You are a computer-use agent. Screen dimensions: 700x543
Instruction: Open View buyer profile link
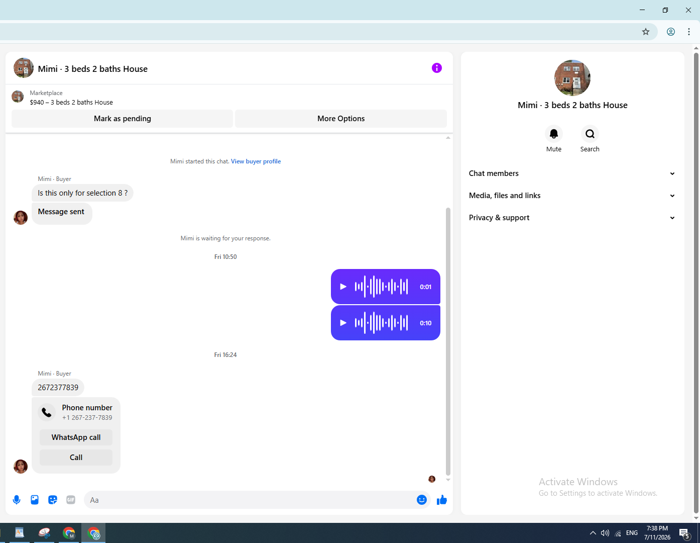256,161
